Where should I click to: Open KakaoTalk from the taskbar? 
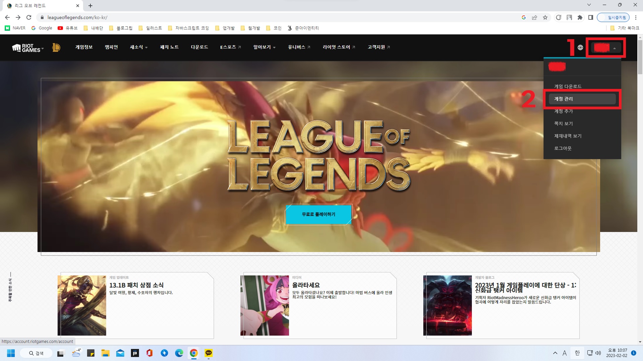coord(209,353)
